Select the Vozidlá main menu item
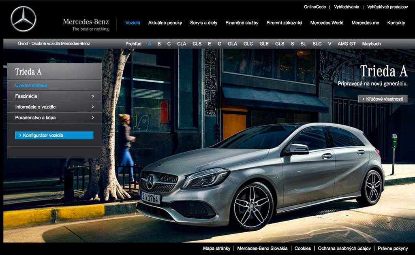Image resolution: width=415 pixels, height=255 pixels. click(133, 23)
